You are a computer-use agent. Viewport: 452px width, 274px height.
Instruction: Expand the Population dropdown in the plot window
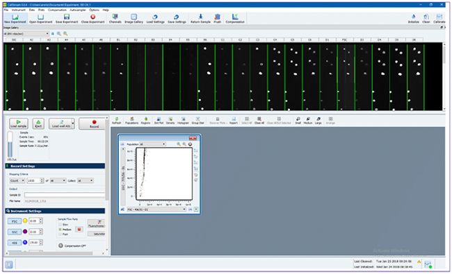click(x=152, y=144)
